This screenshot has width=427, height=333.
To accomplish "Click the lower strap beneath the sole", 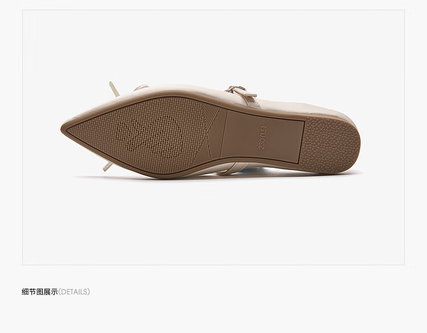I will pyautogui.click(x=232, y=168).
